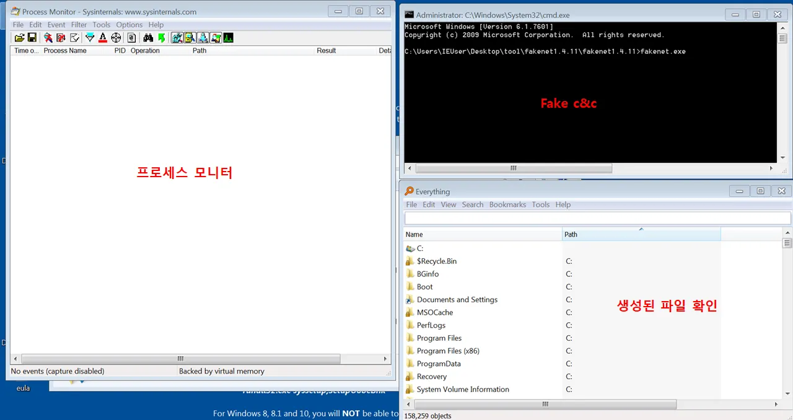Open the File menu in Everything

pos(411,204)
